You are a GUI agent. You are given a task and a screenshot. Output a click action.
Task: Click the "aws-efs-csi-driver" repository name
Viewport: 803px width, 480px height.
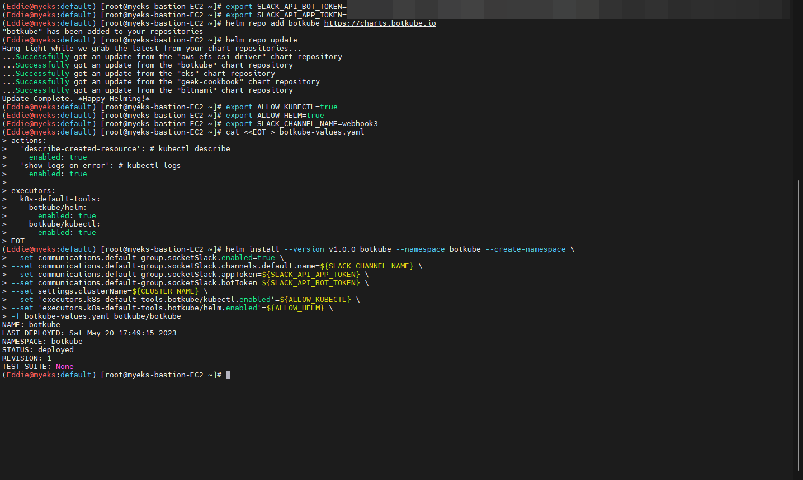point(221,57)
